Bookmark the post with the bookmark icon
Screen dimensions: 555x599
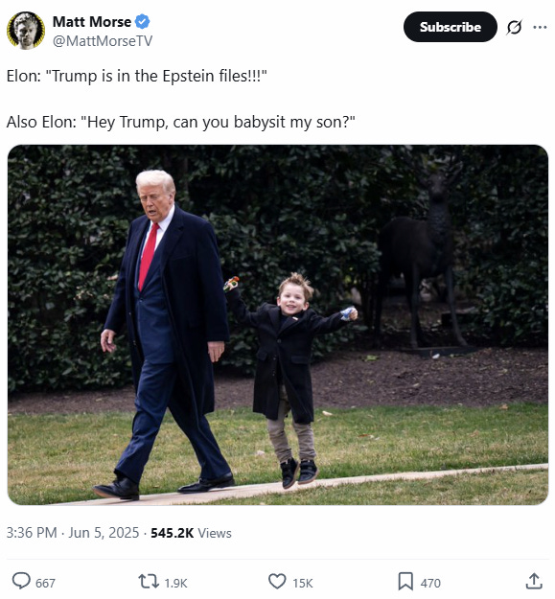pyautogui.click(x=405, y=582)
